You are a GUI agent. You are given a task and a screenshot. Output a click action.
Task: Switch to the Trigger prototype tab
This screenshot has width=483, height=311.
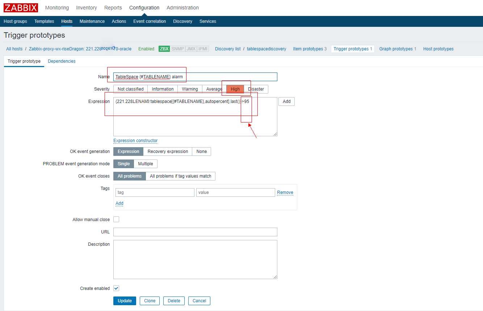pos(24,61)
